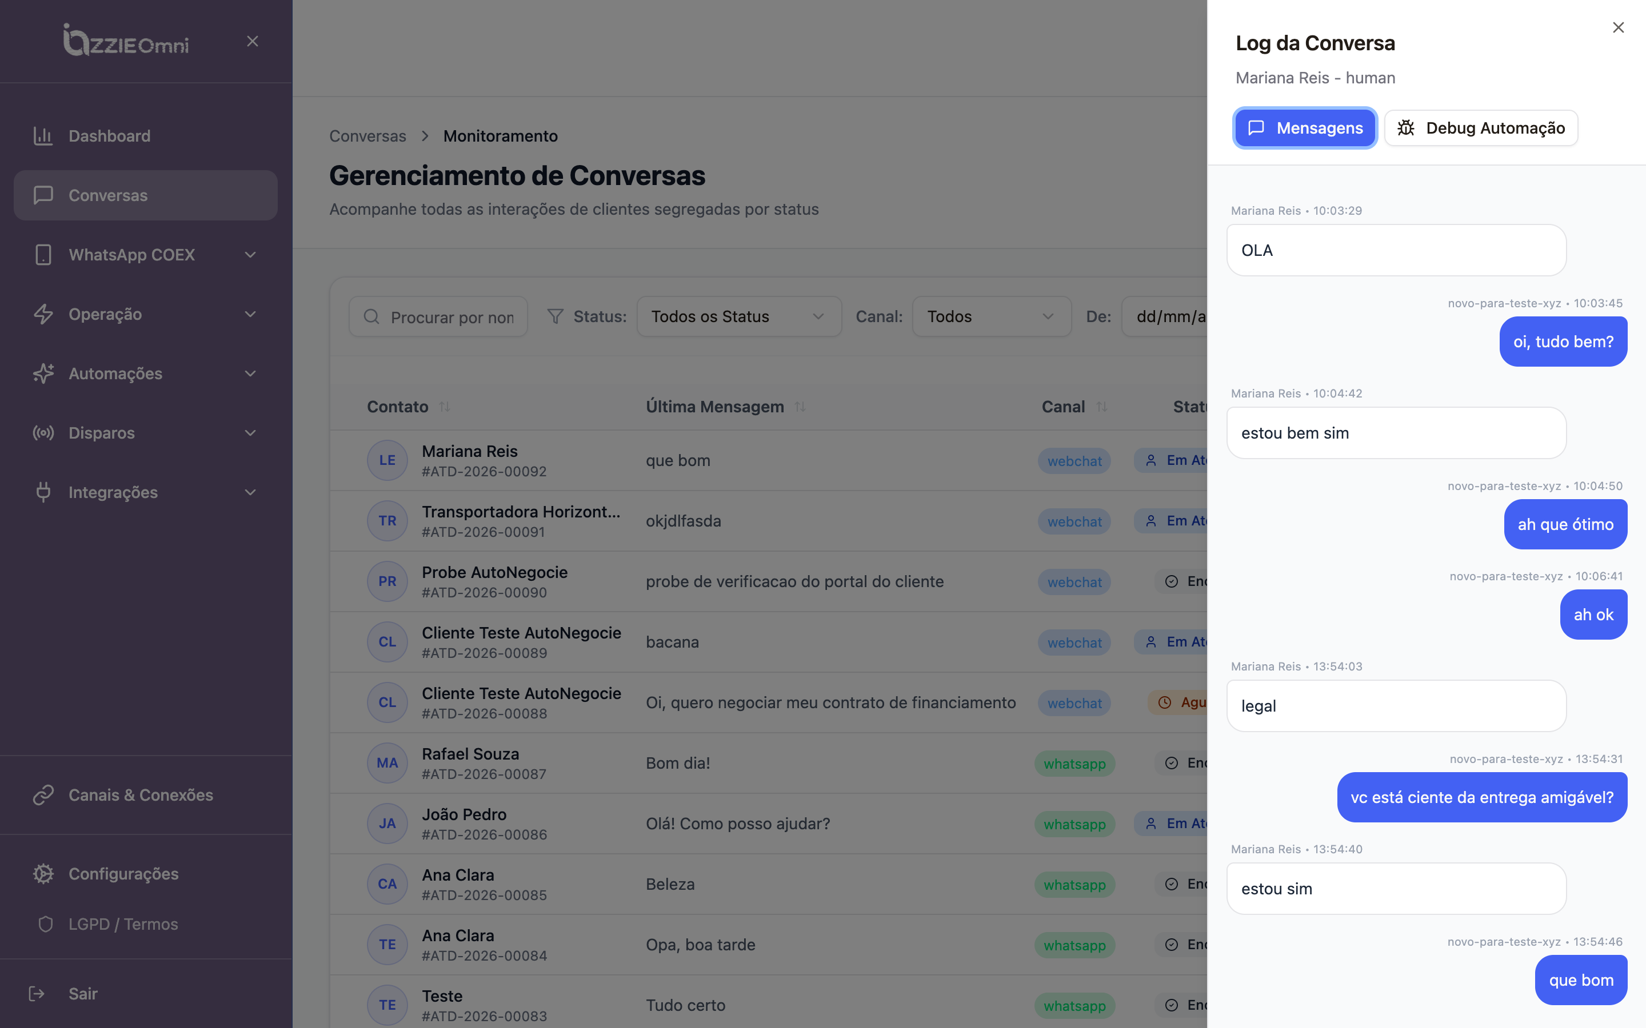The width and height of the screenshot is (1646, 1028).
Task: Close the Log da Conversa panel
Action: point(1618,27)
